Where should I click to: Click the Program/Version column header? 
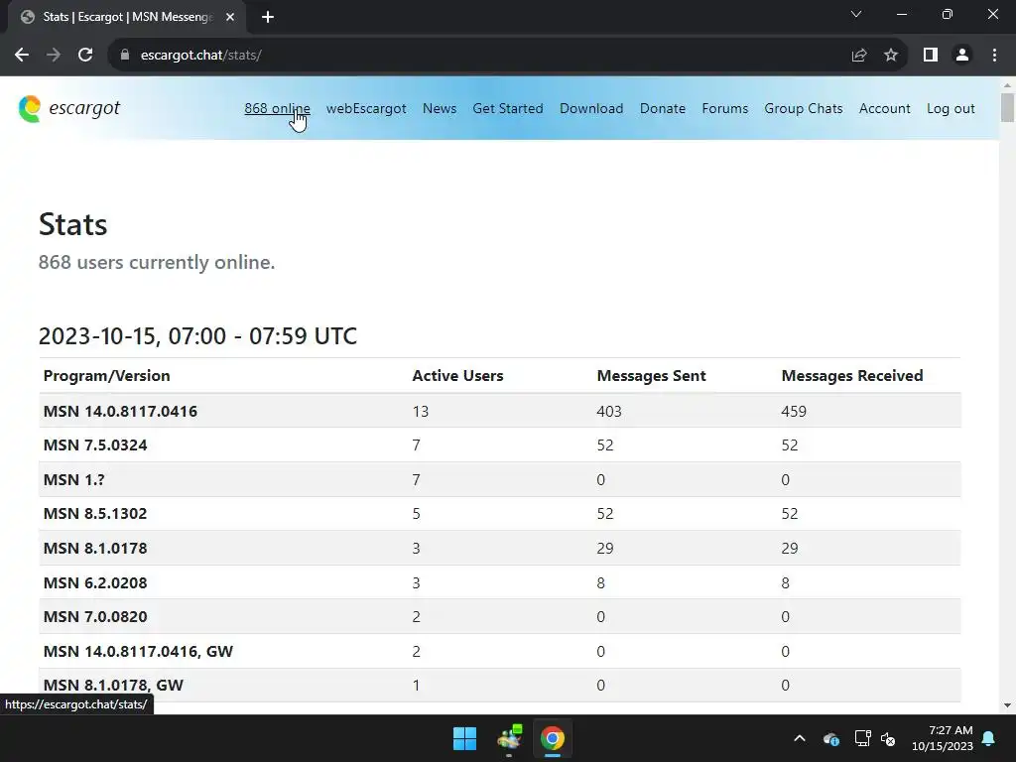pyautogui.click(x=107, y=376)
